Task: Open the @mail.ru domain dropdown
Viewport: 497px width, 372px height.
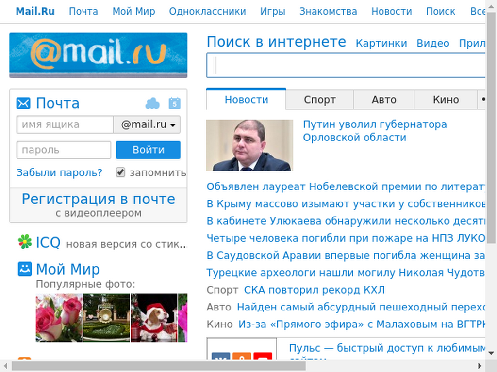Action: click(x=147, y=124)
